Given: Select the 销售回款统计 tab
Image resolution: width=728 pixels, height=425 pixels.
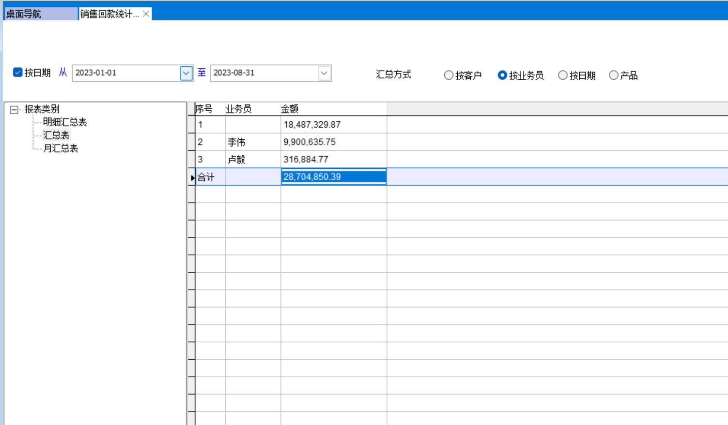Looking at the screenshot, I should (109, 14).
